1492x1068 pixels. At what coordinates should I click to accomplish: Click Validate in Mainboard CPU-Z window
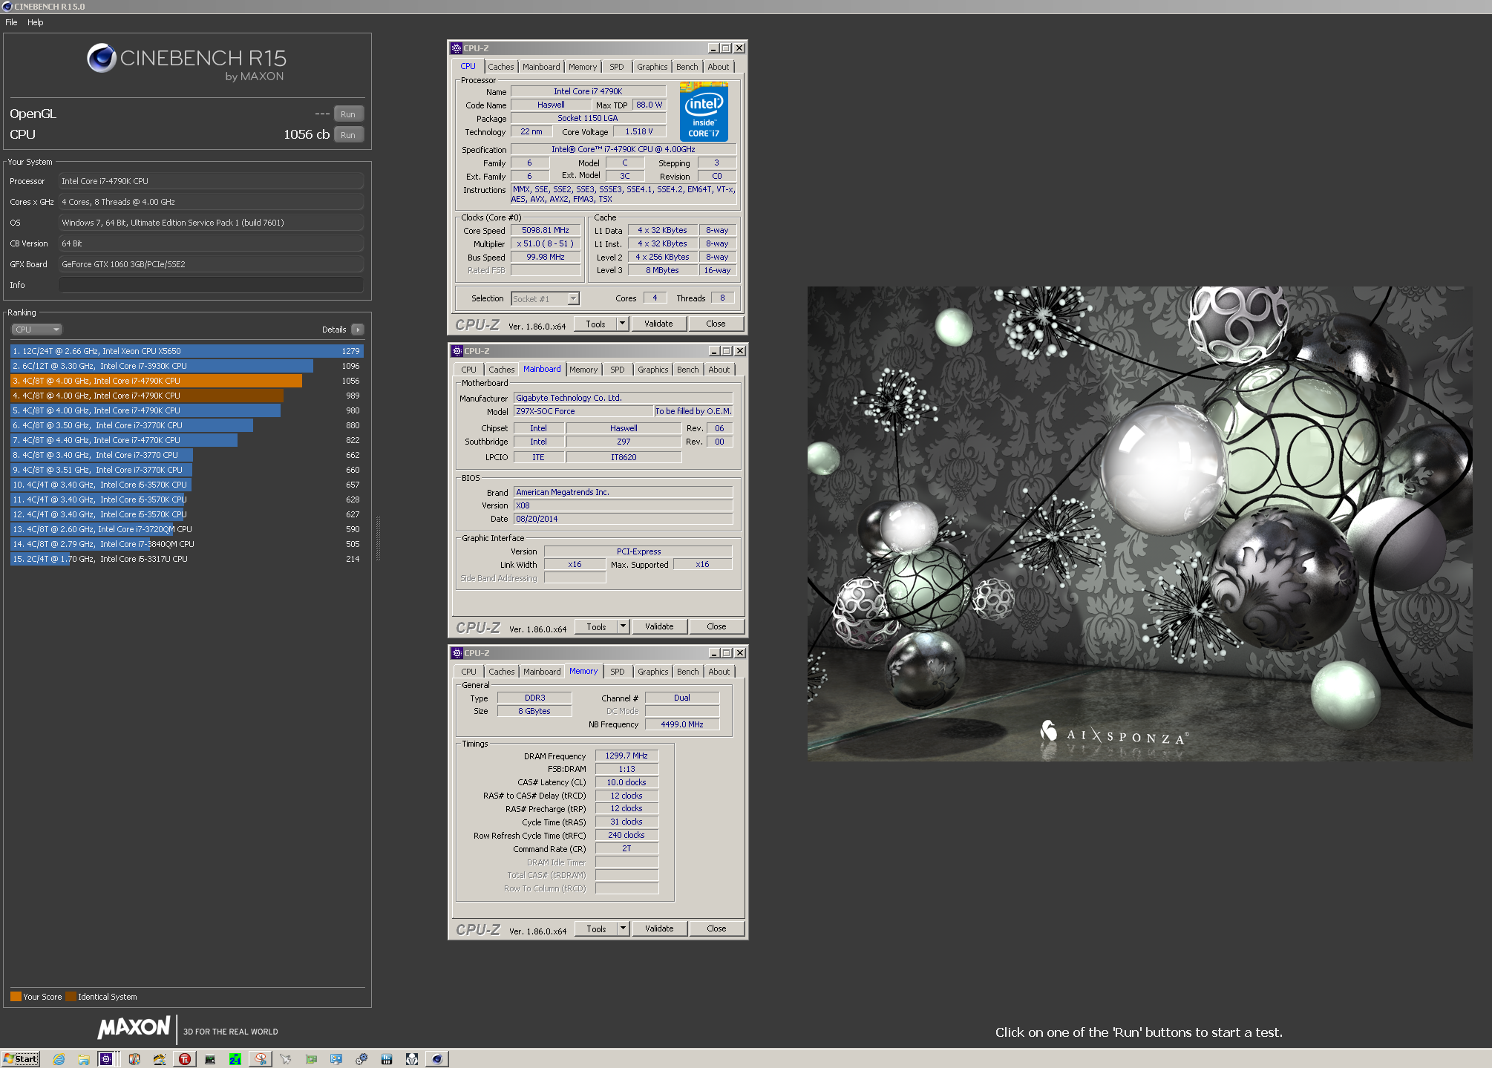click(x=659, y=626)
